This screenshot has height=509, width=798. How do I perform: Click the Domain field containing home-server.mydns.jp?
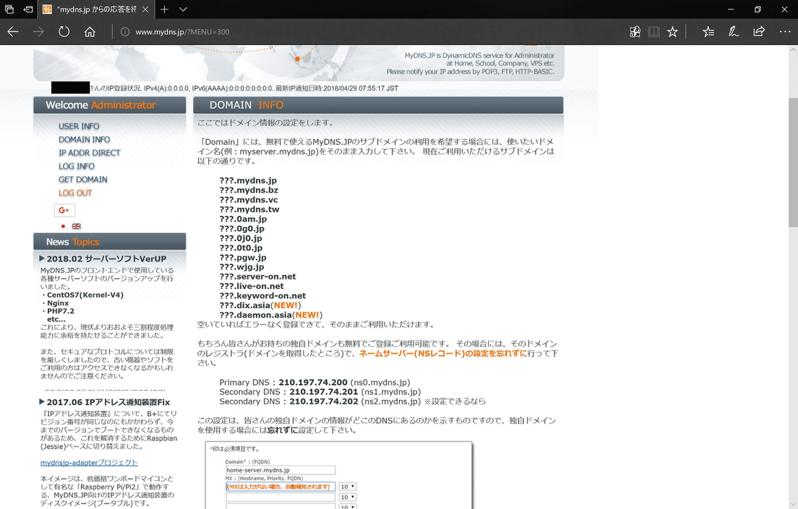point(280,470)
